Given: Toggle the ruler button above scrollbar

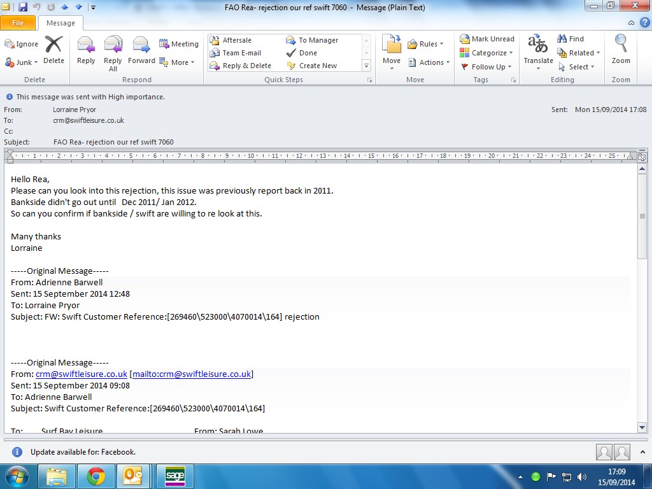Looking at the screenshot, I should coord(642,157).
